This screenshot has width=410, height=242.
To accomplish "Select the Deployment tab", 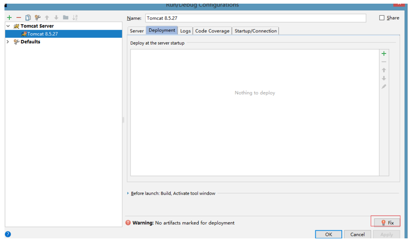I will [x=162, y=30].
